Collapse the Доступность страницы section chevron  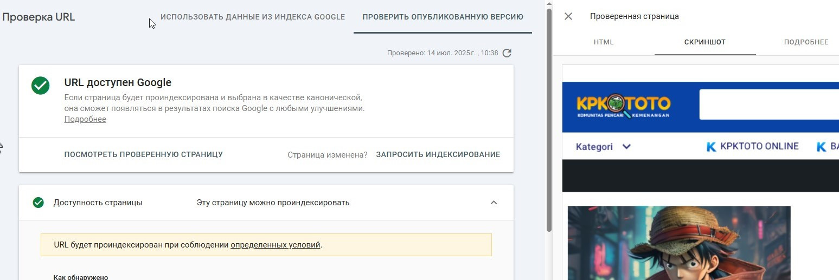click(494, 203)
